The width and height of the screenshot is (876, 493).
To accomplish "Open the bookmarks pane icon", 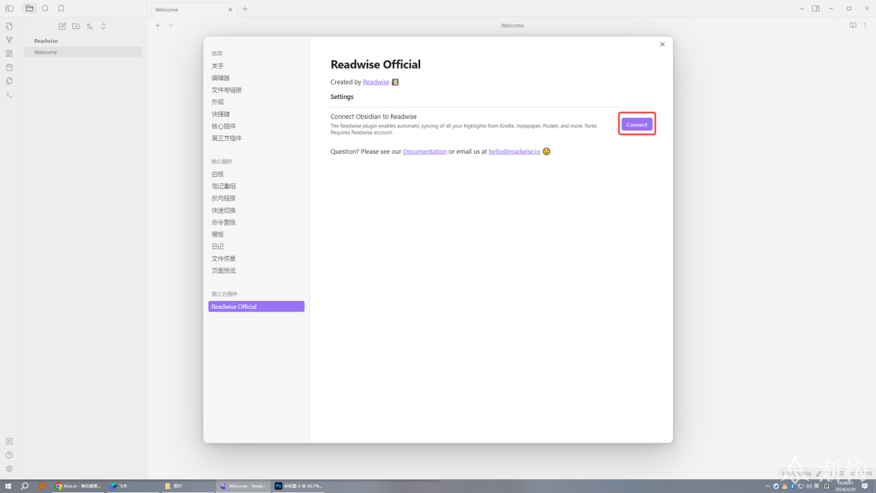I will (x=61, y=9).
